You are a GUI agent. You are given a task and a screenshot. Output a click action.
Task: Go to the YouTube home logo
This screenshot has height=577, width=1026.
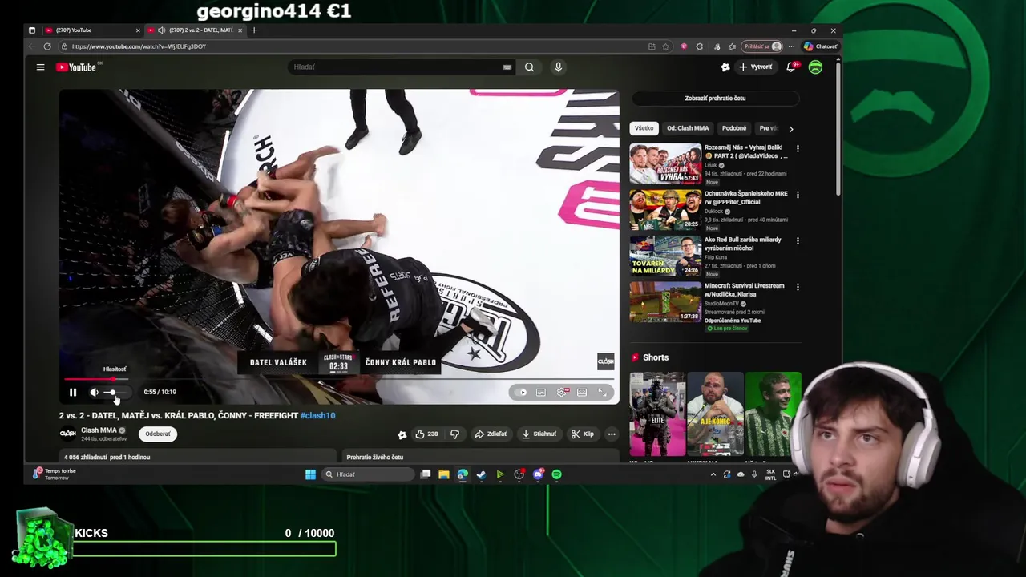point(77,67)
